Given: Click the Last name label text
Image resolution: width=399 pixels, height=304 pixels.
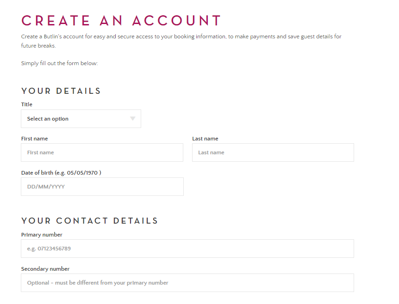Looking at the screenshot, I should tap(205, 138).
